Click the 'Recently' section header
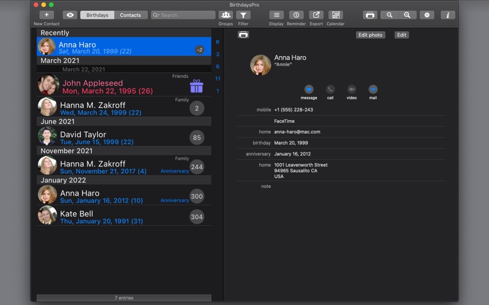The height and width of the screenshot is (305, 489). [124, 33]
